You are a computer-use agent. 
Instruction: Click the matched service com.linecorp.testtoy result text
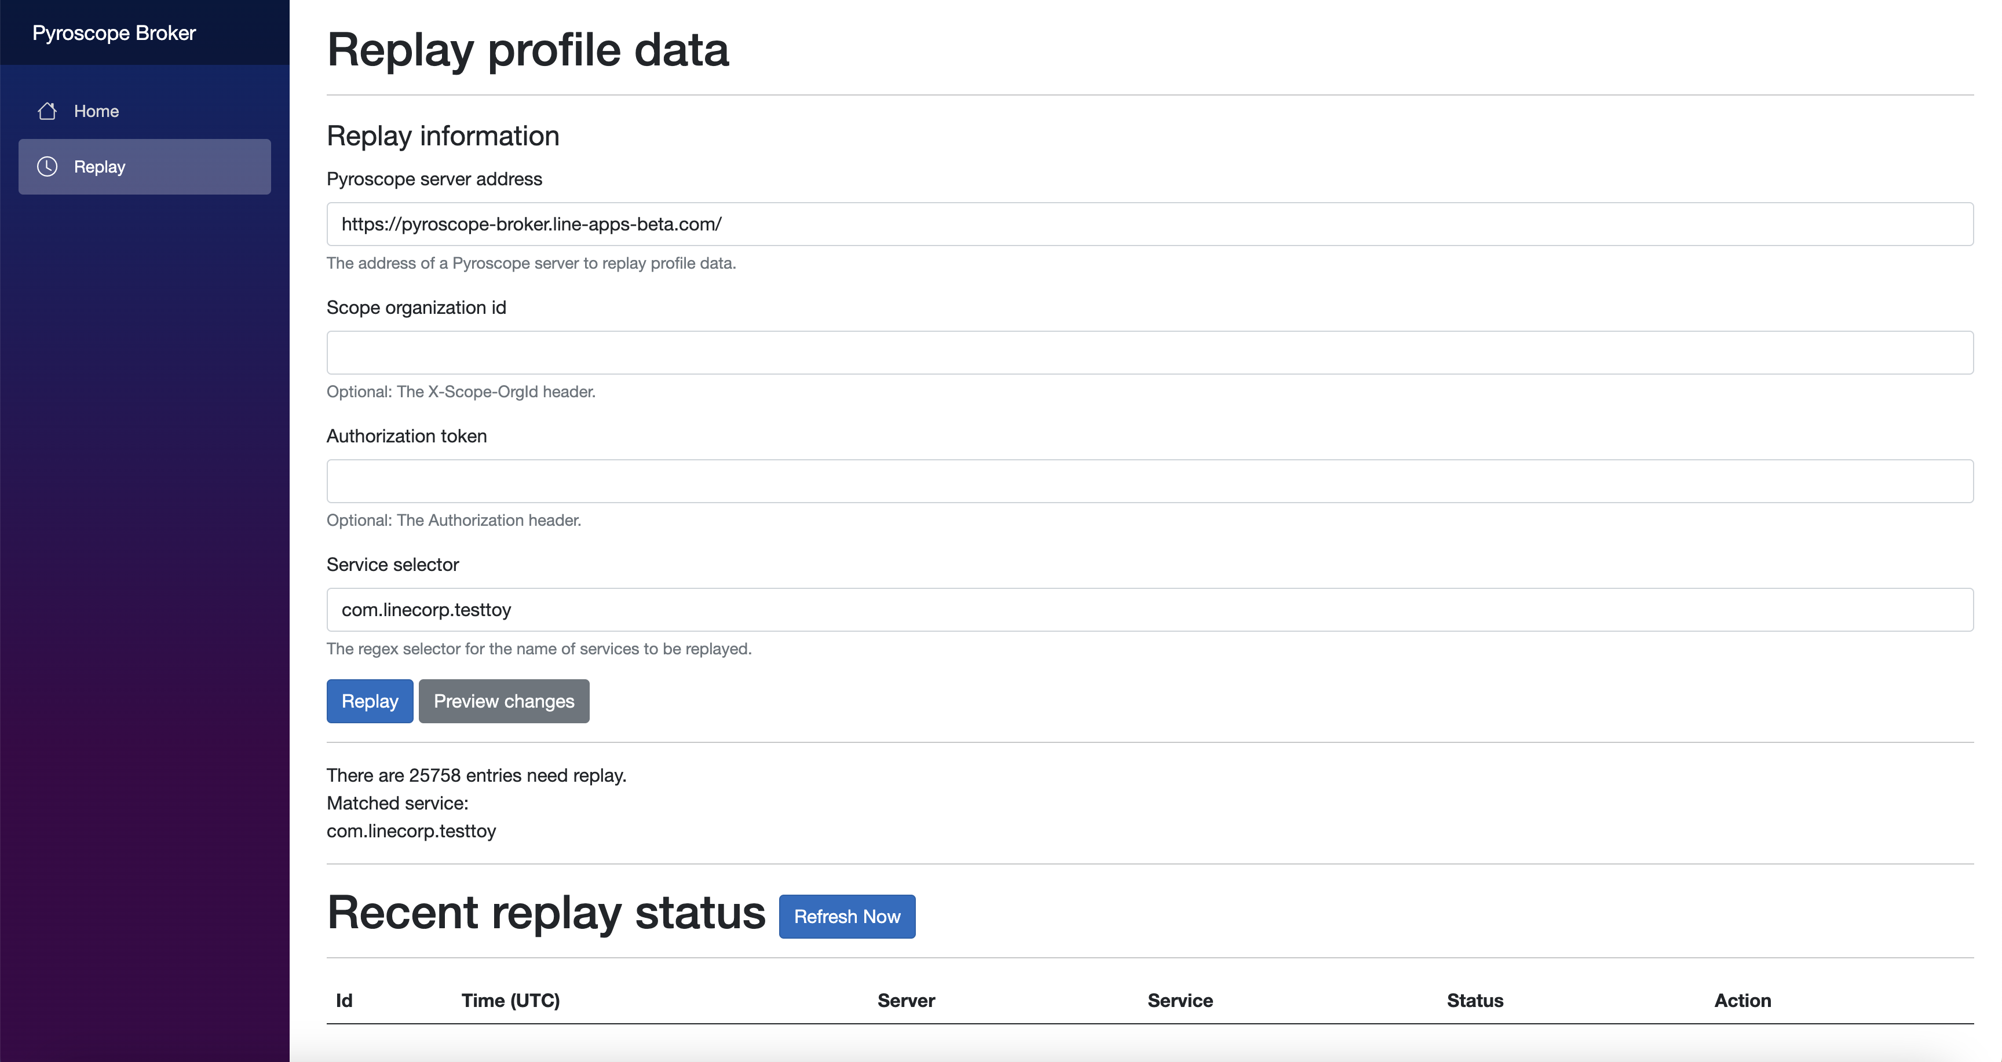411,832
